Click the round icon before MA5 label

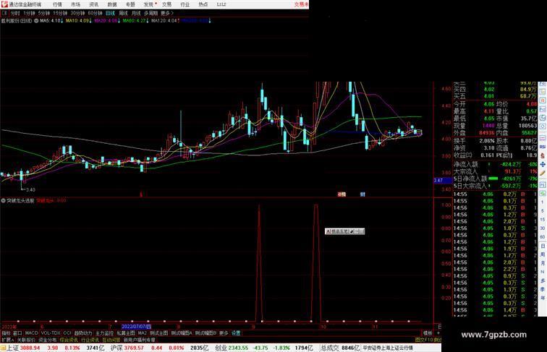tap(36, 21)
